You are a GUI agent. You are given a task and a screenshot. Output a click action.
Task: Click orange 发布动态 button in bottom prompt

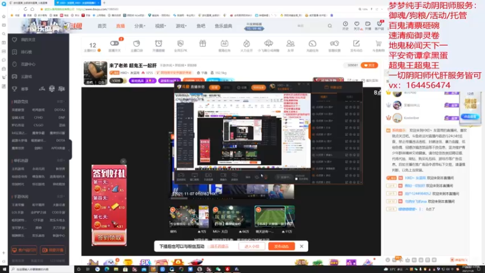281,246
